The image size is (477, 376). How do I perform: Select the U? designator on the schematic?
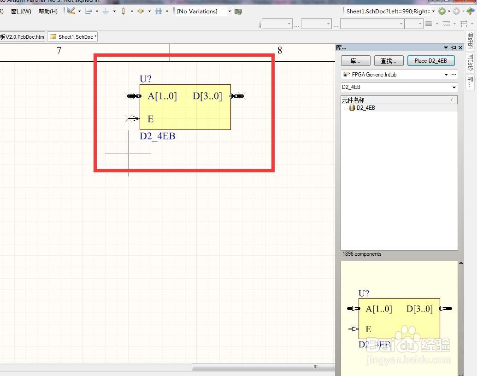tap(146, 79)
